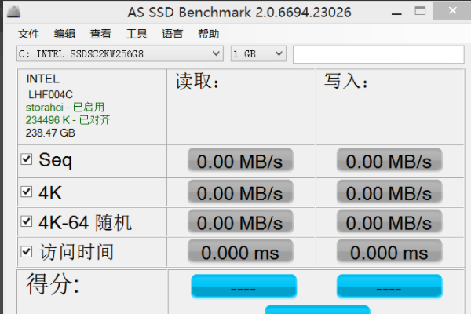Expand the C: INTEL SSDSC2KW256G8 drive dropdown
The width and height of the screenshot is (471, 314).
(120, 54)
